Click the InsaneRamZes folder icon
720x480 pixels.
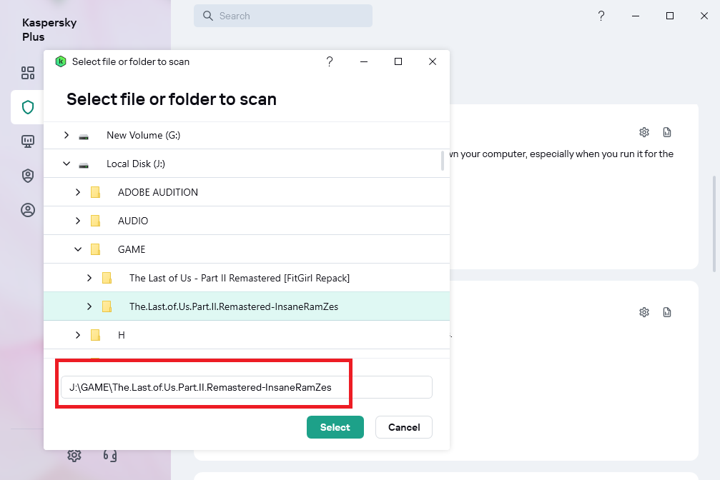107,306
